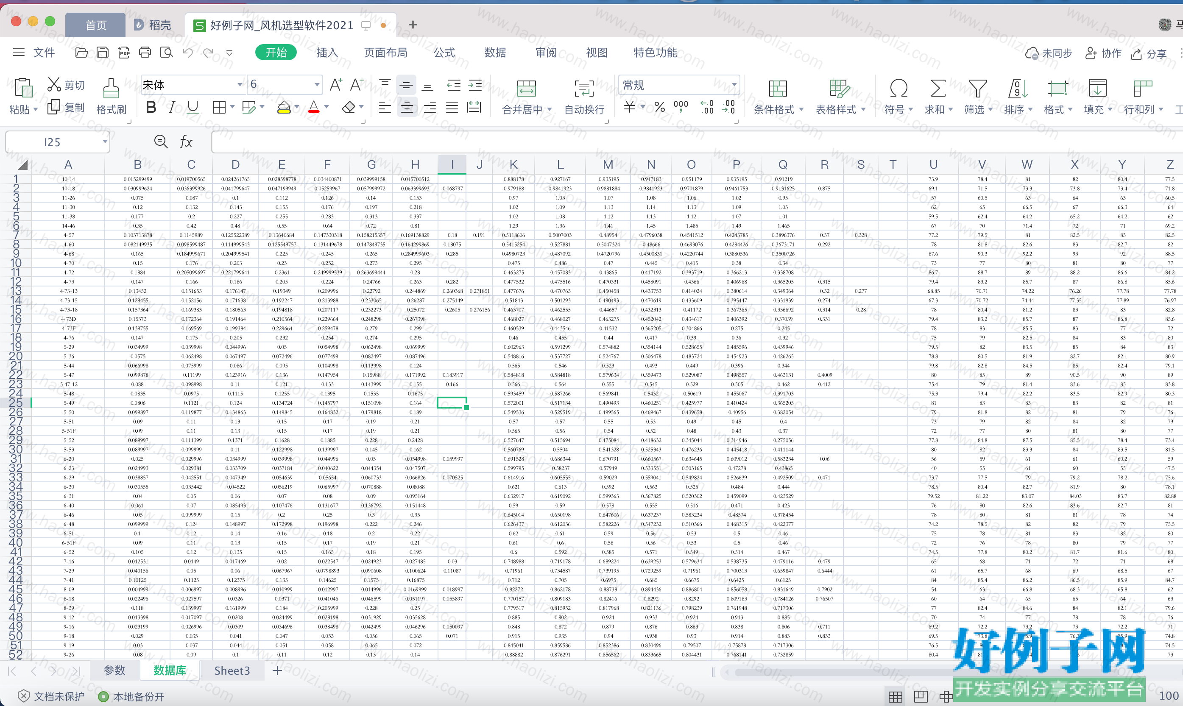1183x706 pixels.
Task: Open the 参数 sheet tab
Action: (x=114, y=670)
